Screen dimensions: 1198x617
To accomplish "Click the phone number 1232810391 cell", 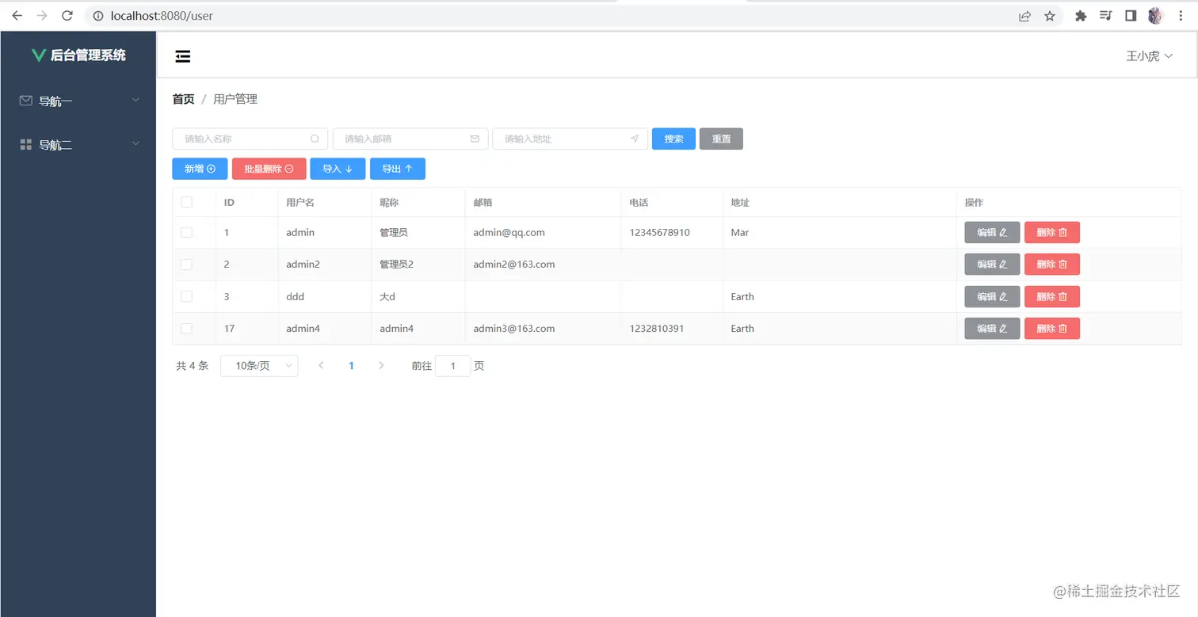I will click(656, 328).
